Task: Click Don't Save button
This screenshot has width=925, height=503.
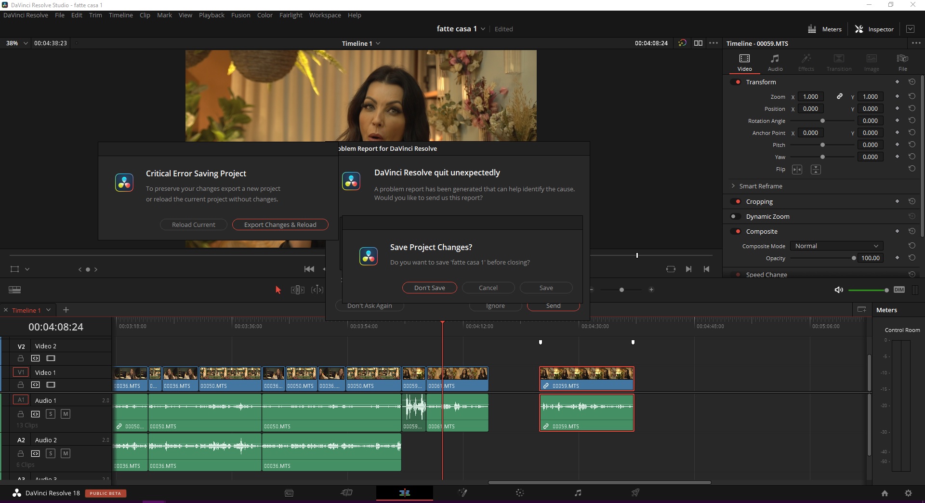Action: click(x=429, y=288)
